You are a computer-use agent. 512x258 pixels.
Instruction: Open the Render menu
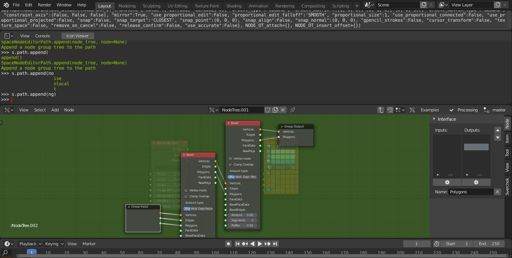45,5
